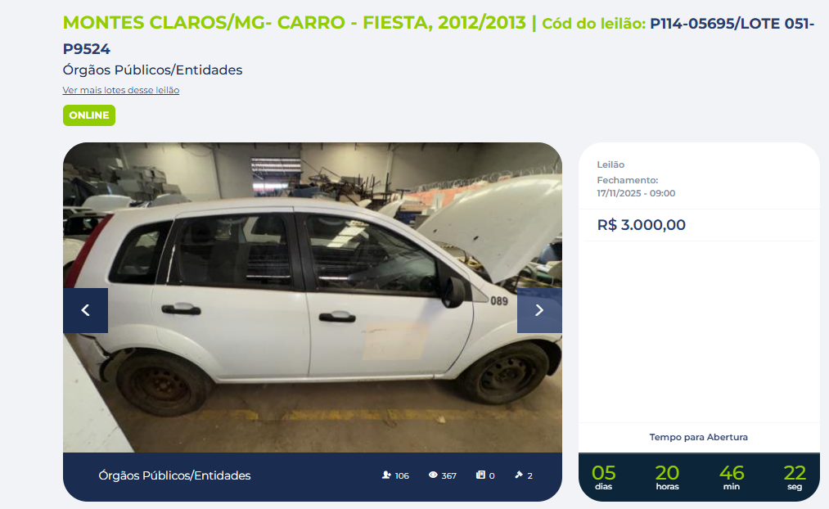This screenshot has width=829, height=509.
Task: Click the 20 horas countdown number
Action: (667, 472)
